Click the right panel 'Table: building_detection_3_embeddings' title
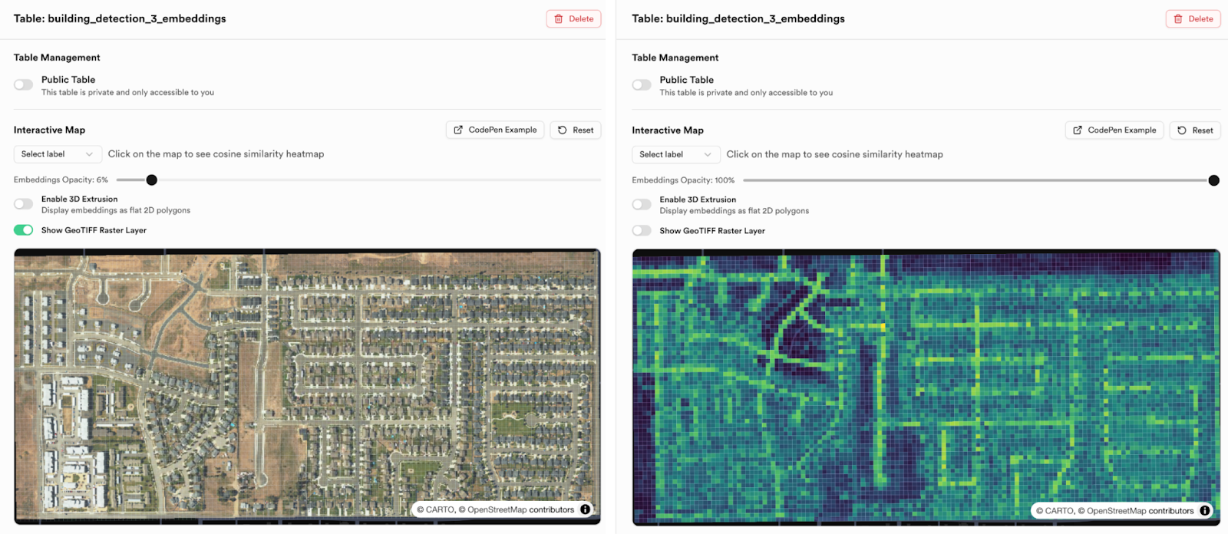 click(738, 18)
